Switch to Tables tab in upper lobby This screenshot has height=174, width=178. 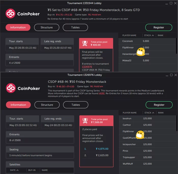tap(75, 27)
